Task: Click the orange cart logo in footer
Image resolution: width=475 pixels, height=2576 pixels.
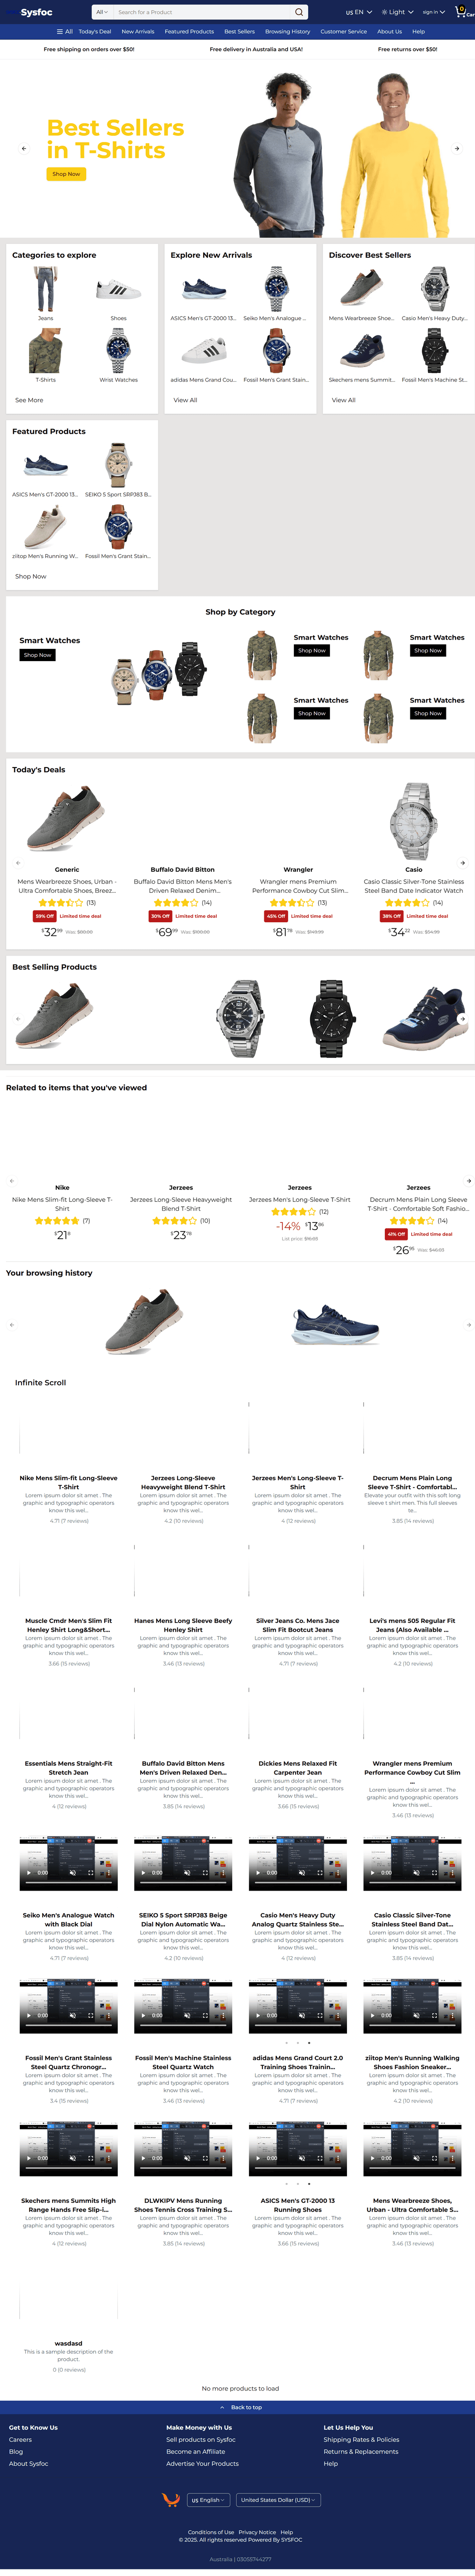Action: click(171, 2499)
